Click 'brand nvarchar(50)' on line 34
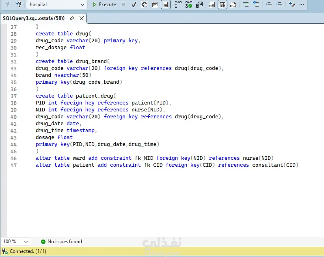Viewport: 324px width, 257px height. point(63,75)
